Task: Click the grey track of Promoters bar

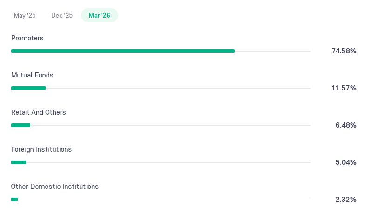Action: [273, 51]
